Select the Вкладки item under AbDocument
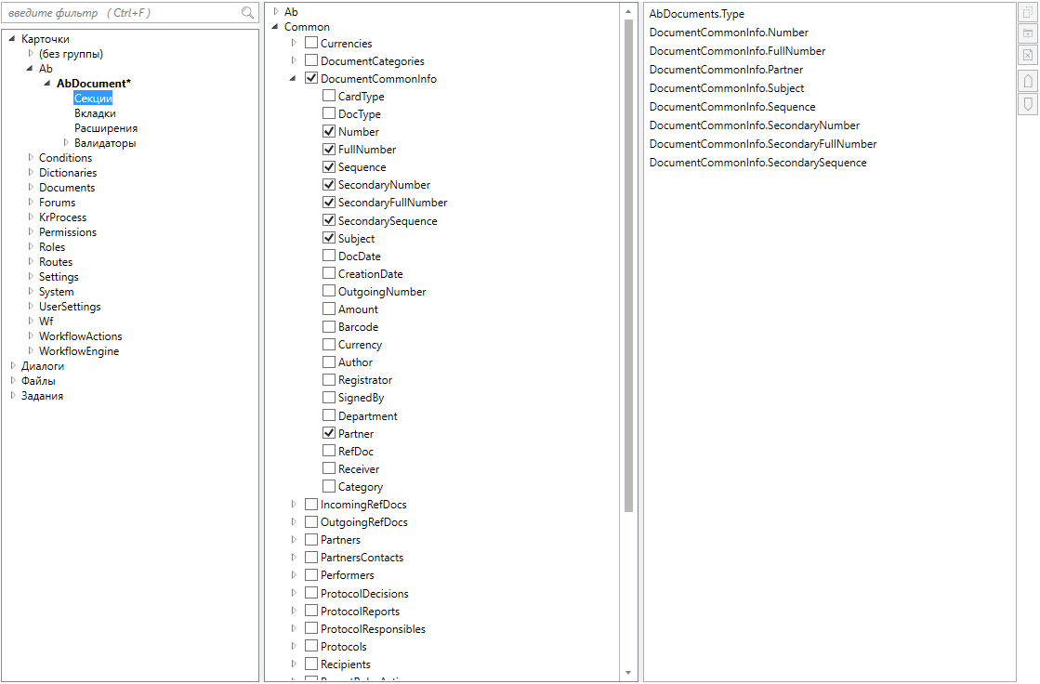This screenshot has height=684, width=1040. pos(95,113)
